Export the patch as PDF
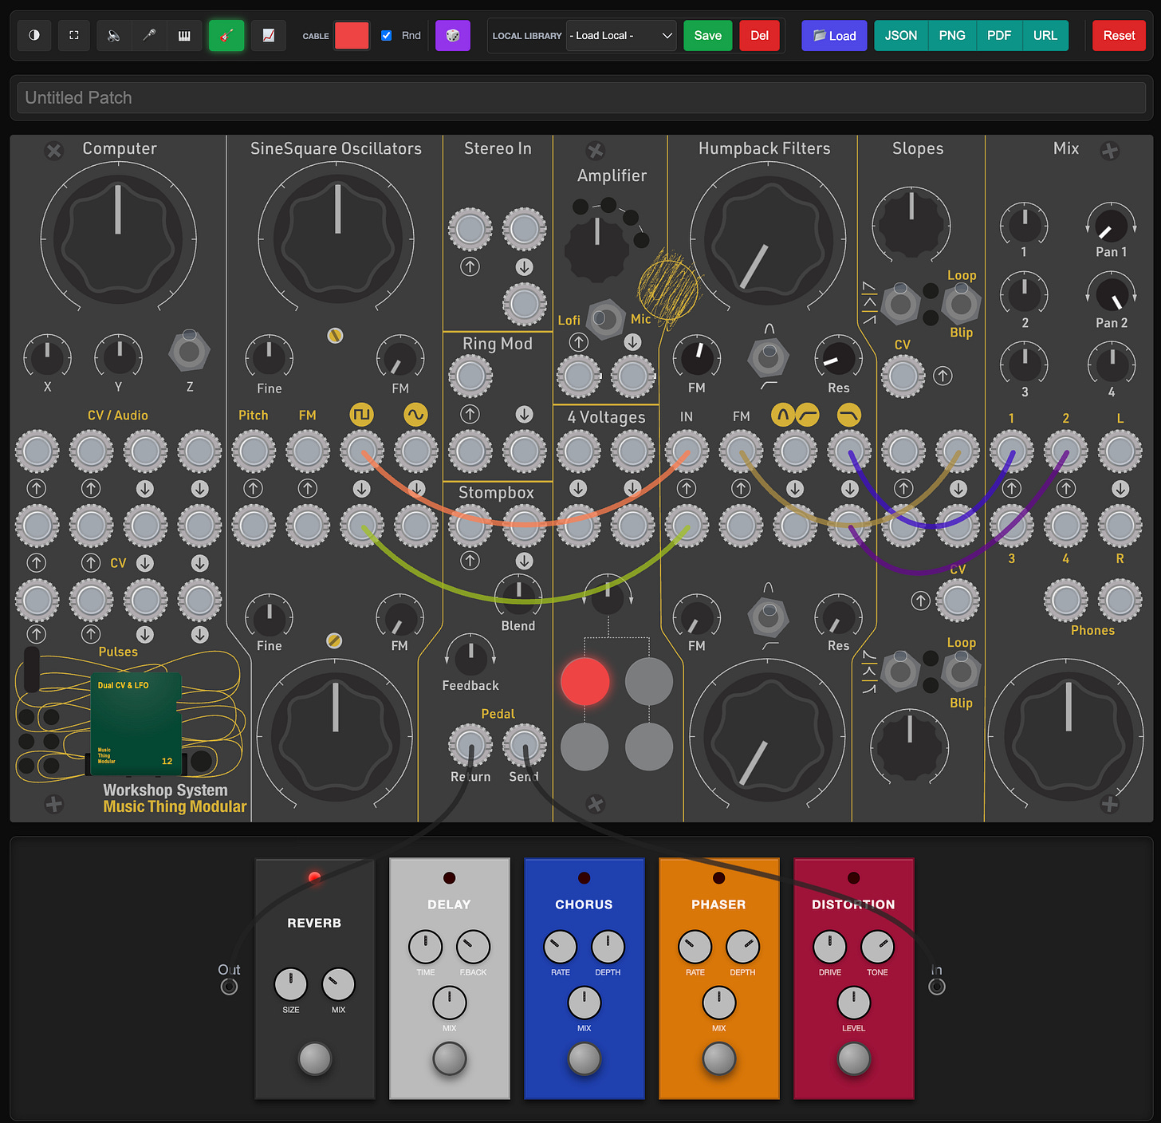 999,36
